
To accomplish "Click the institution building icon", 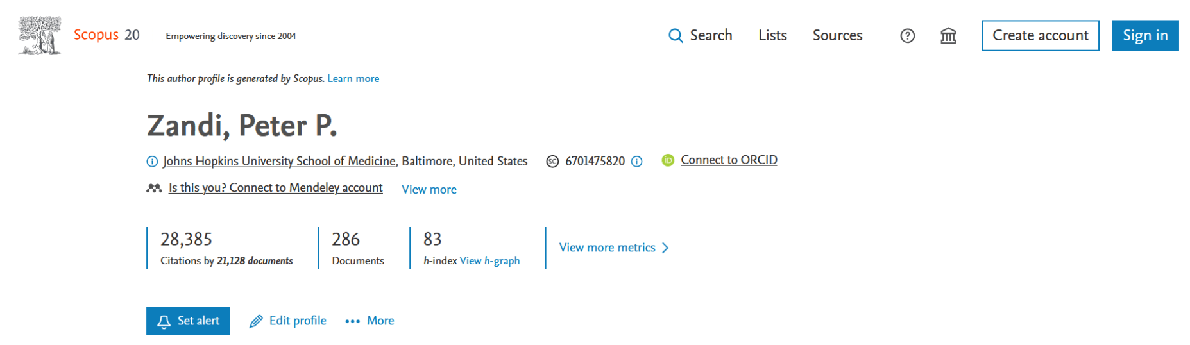I will click(948, 36).
